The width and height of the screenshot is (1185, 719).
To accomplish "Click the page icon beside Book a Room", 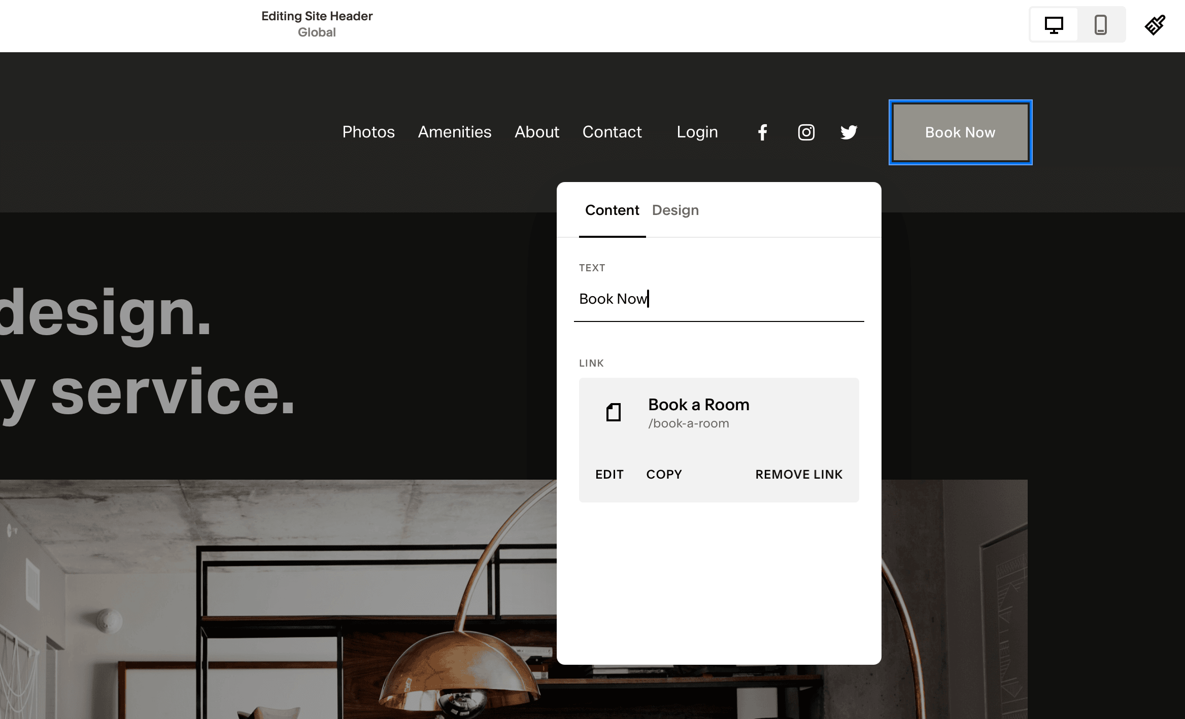I will point(613,412).
